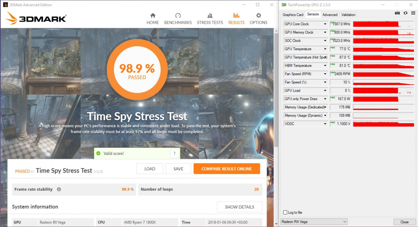Open the 3DMark HOME section

click(153, 19)
